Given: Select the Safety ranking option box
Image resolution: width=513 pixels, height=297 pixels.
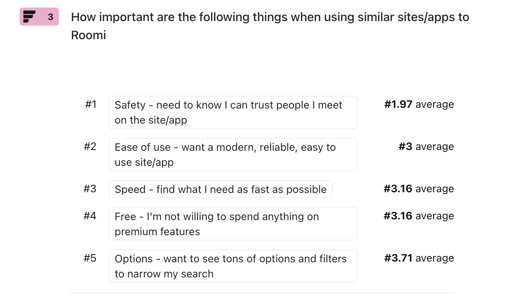Looking at the screenshot, I should 233,112.
